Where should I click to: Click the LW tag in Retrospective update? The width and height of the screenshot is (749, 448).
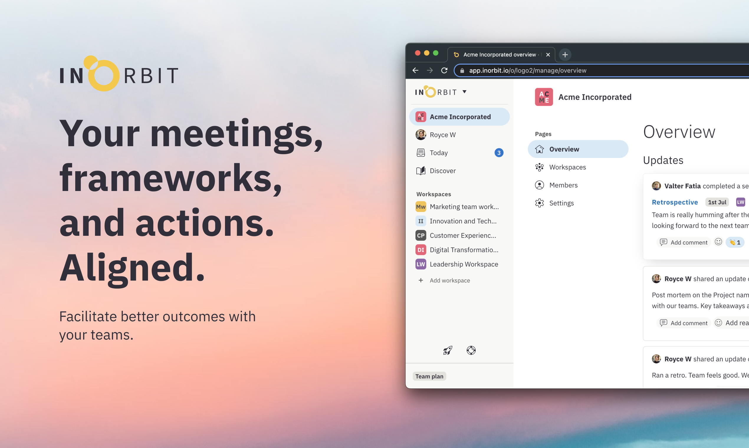[740, 202]
